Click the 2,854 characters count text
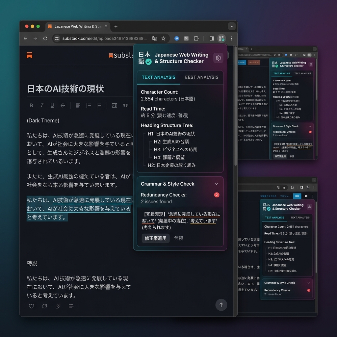Screen dimensions: 337x337 [168, 99]
